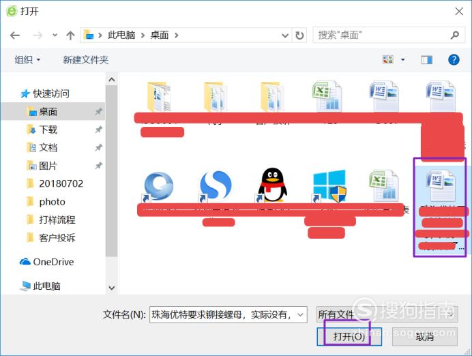The width and height of the screenshot is (472, 356).
Task: Click the 取消 button
Action: tap(425, 336)
